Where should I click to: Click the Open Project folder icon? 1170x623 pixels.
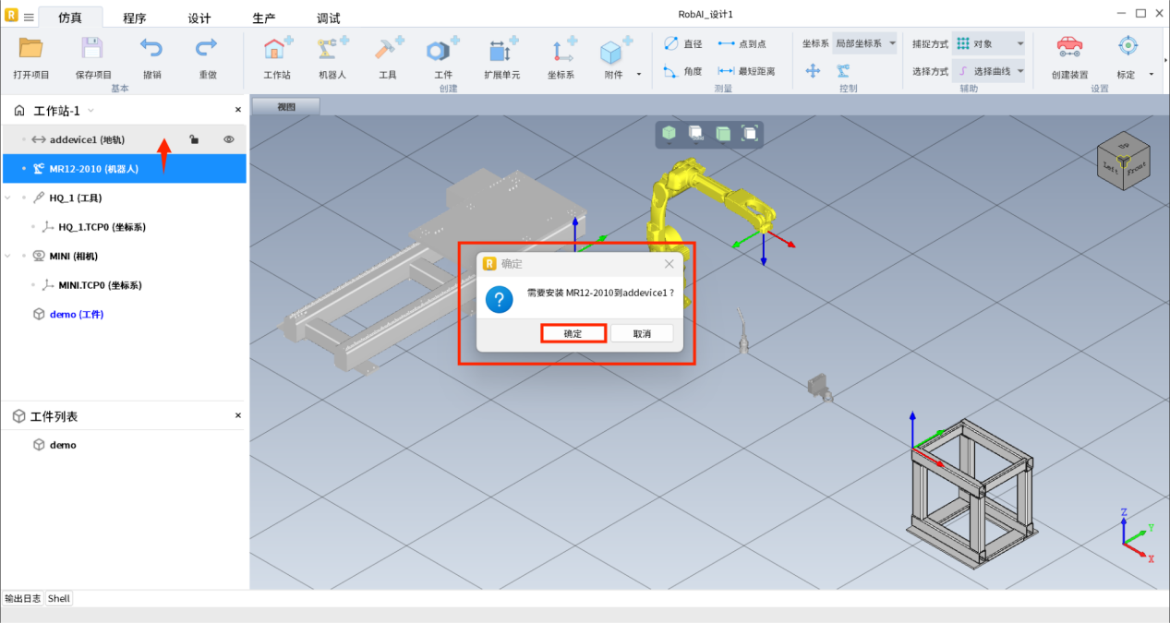click(31, 49)
